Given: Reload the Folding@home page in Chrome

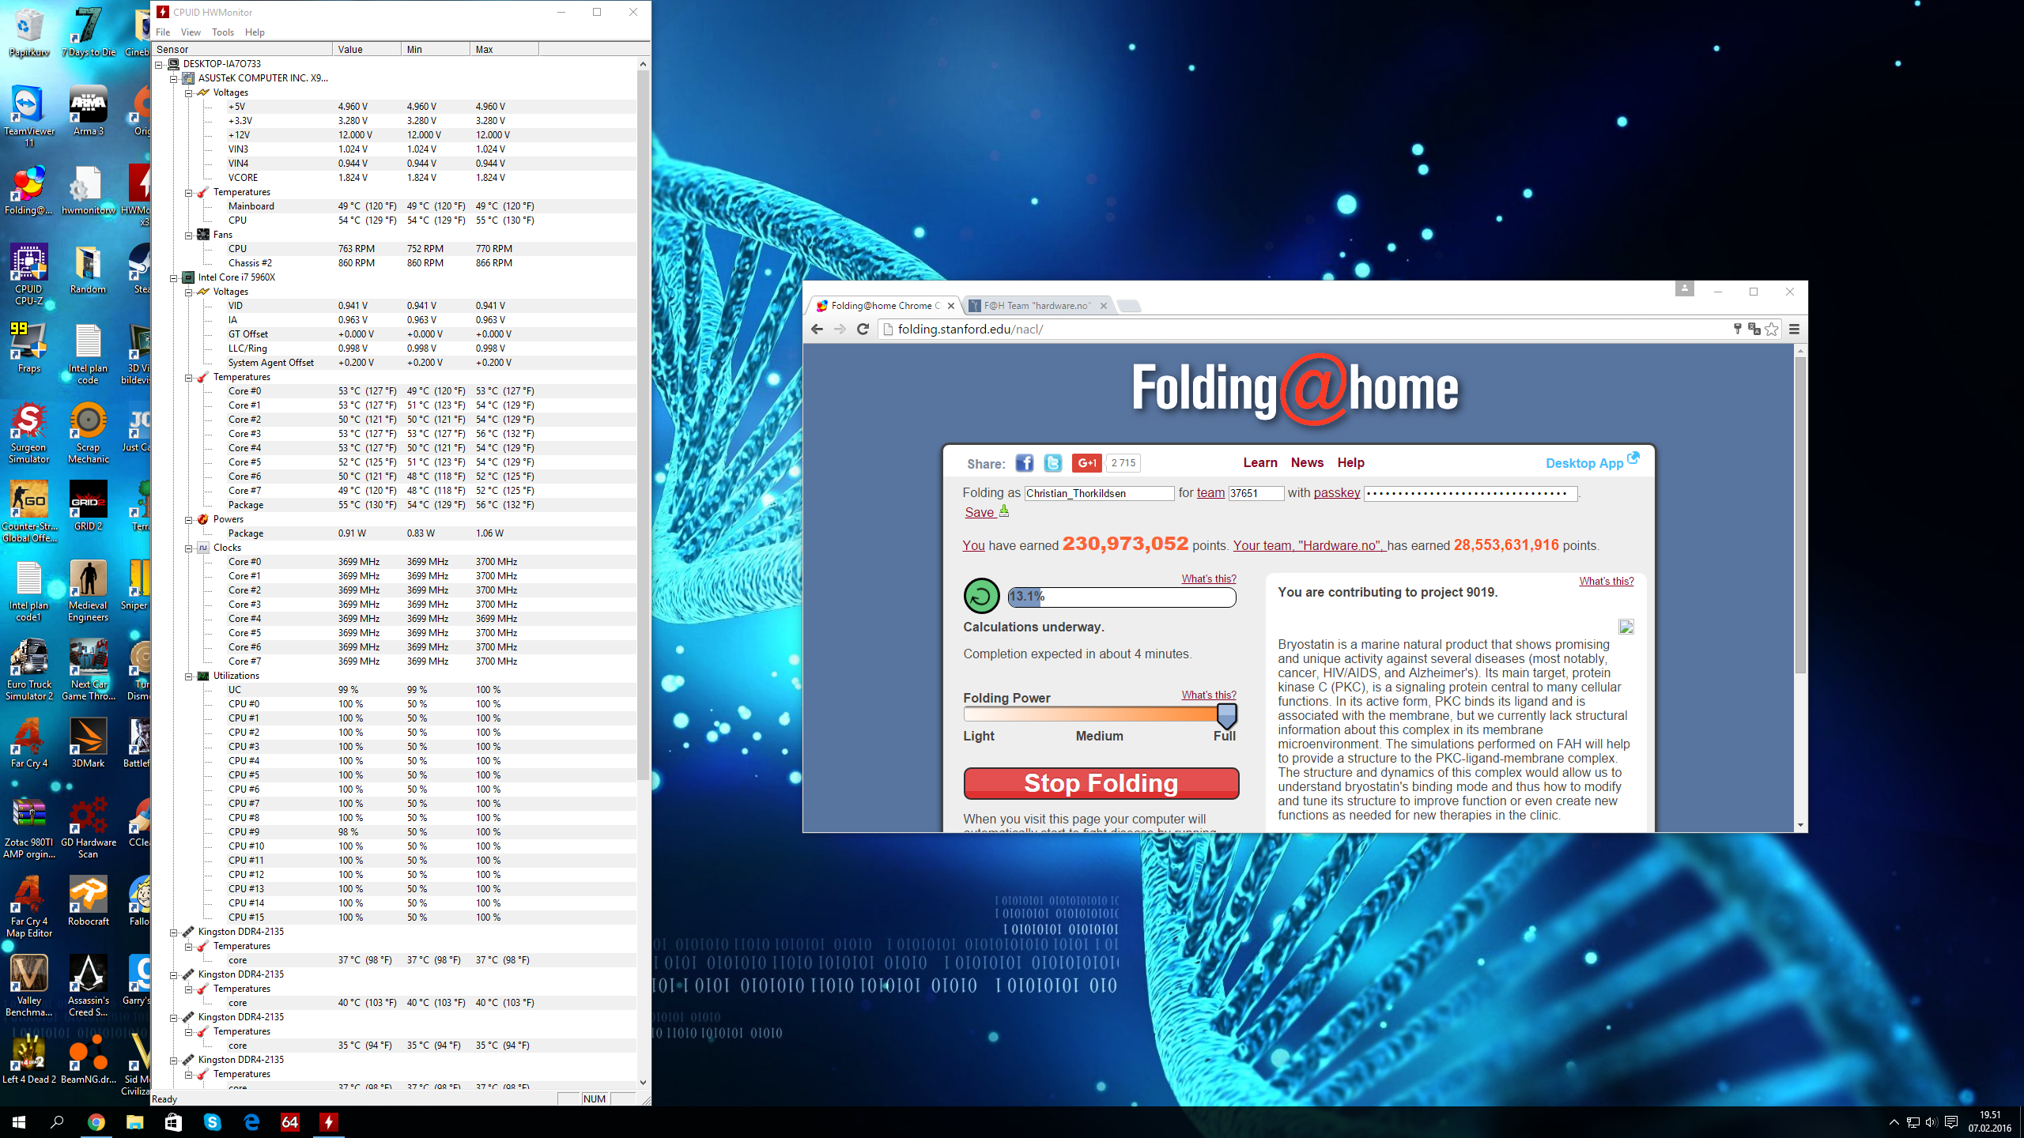Looking at the screenshot, I should (863, 330).
